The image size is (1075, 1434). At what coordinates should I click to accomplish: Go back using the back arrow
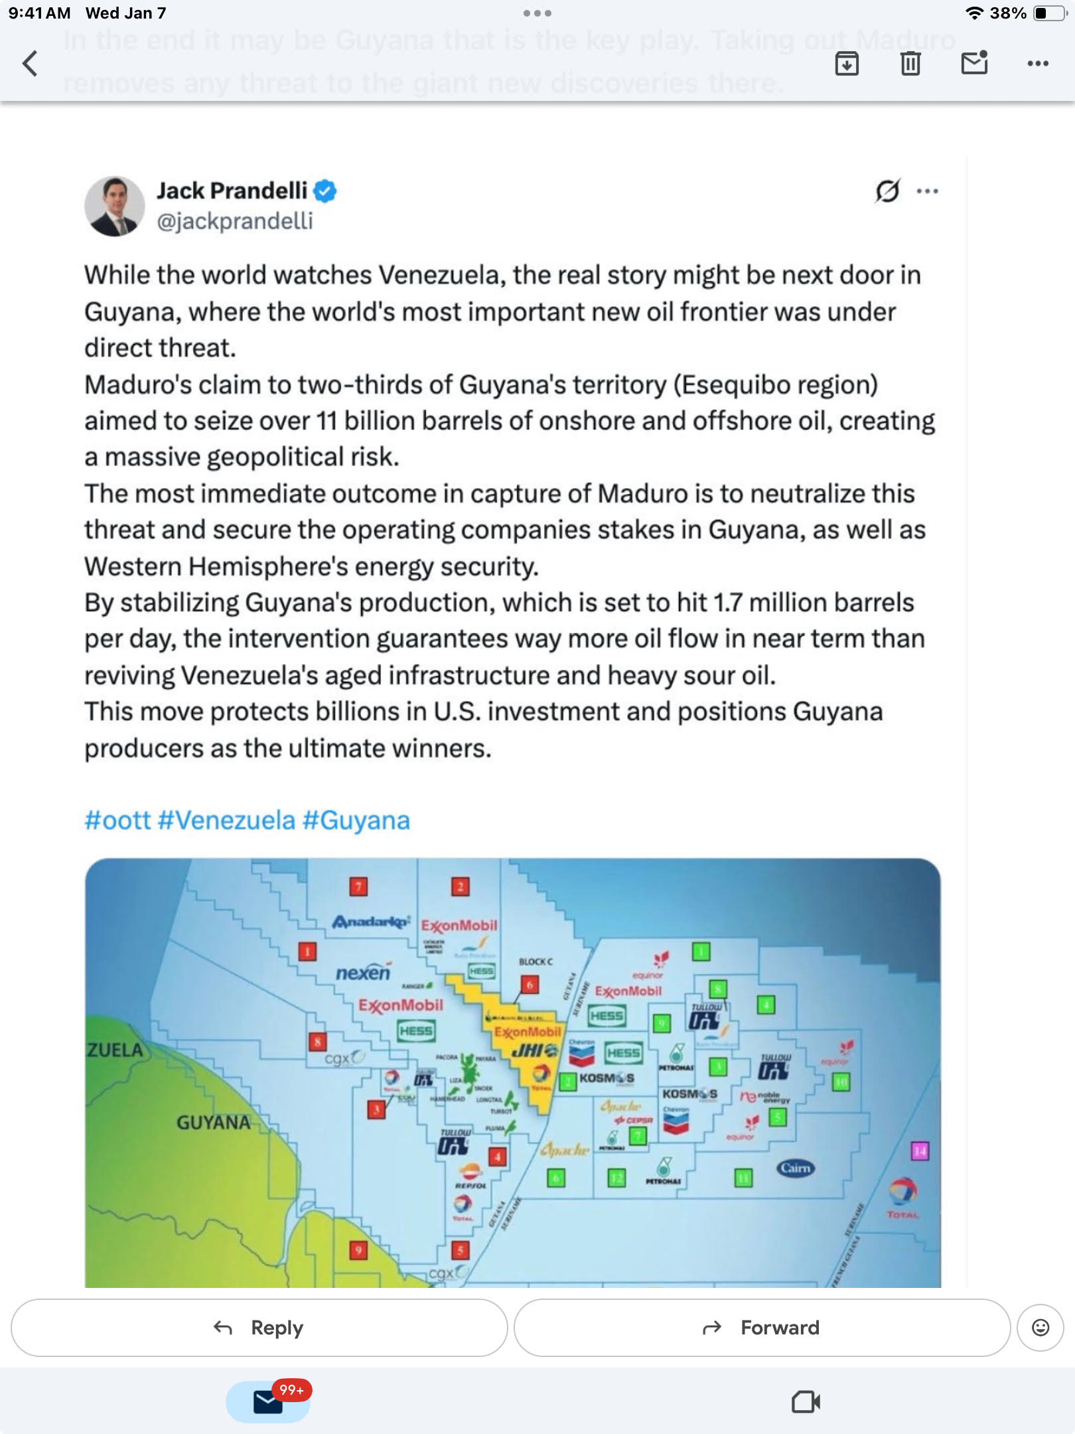point(30,64)
